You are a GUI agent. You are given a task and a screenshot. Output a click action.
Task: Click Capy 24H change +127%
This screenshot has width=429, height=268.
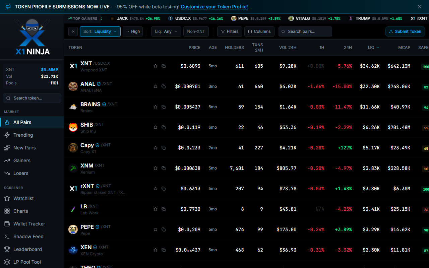(345, 148)
